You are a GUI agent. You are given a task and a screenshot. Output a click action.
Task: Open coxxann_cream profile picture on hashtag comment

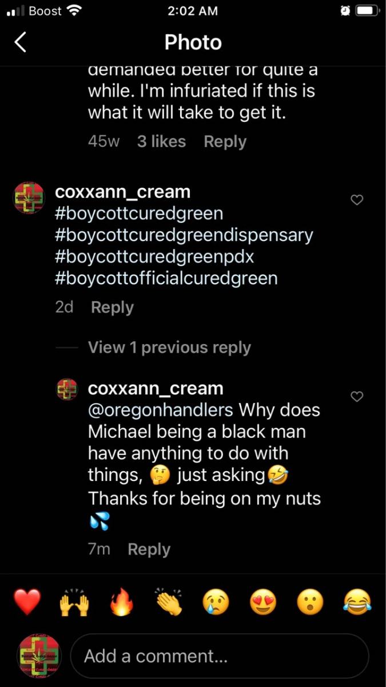29,198
